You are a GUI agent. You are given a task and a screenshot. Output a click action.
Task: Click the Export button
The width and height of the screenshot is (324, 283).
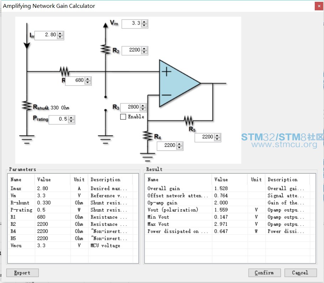(x=22, y=273)
